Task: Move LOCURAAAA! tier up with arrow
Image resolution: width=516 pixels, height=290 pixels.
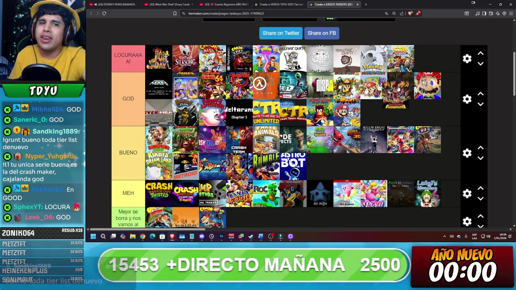Action: [481, 54]
